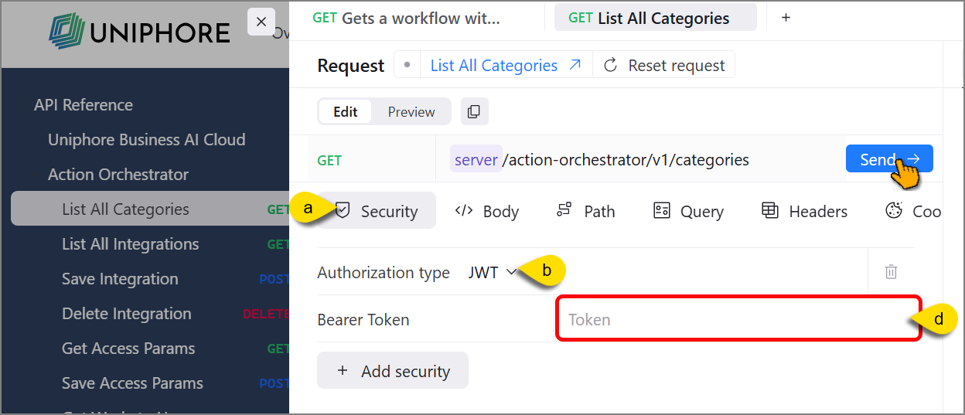Close the sidebar with the X button
The image size is (965, 415).
[x=261, y=22]
